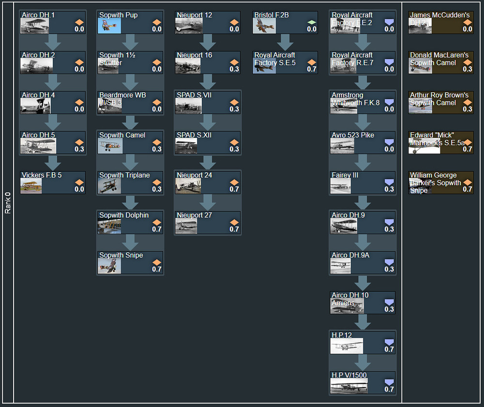Click the fighter class icon on Nieuport 27
Viewport: 484px width, 407px height.
click(234, 222)
